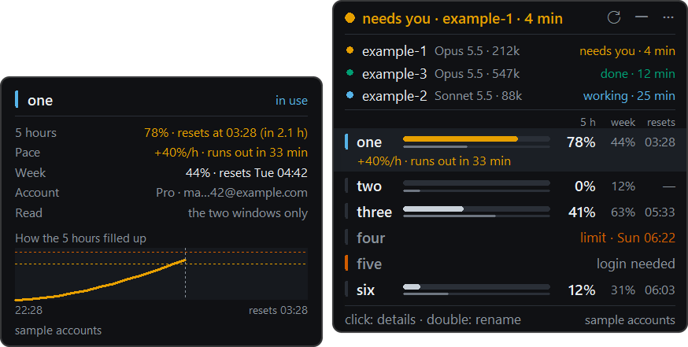688x347 pixels.
Task: Click 'Opus 5.5 · 212k' model label
Action: coord(477,51)
